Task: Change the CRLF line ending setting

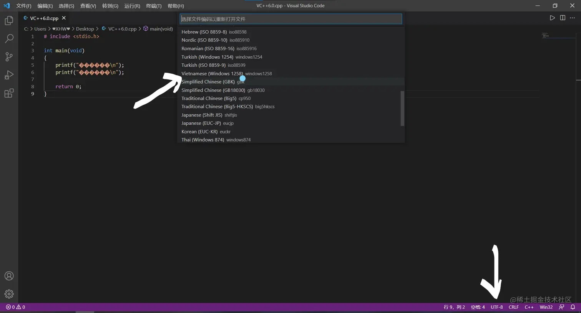Action: click(x=514, y=307)
